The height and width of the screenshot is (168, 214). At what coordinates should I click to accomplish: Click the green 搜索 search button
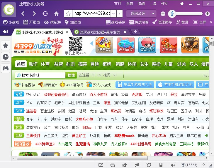coord(71,75)
